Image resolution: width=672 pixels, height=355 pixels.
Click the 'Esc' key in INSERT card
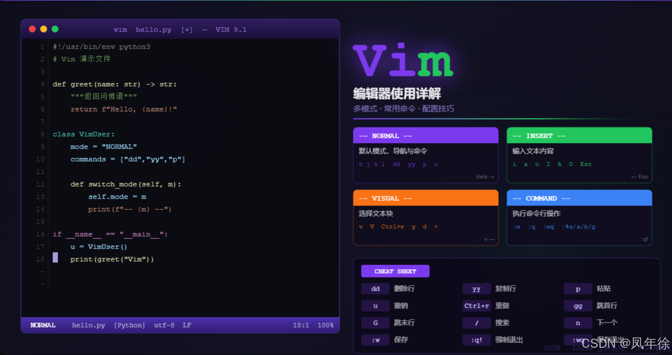coord(586,164)
